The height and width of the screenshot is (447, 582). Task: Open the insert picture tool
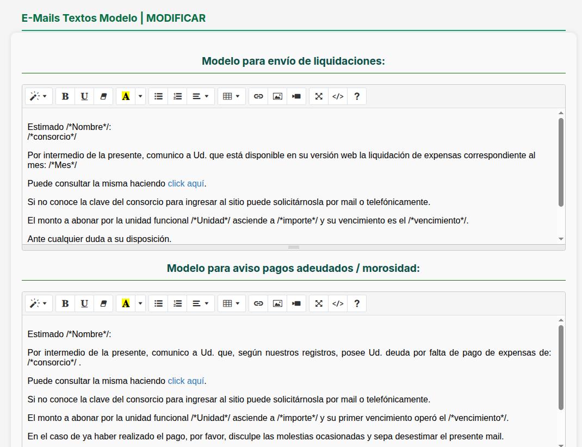277,96
